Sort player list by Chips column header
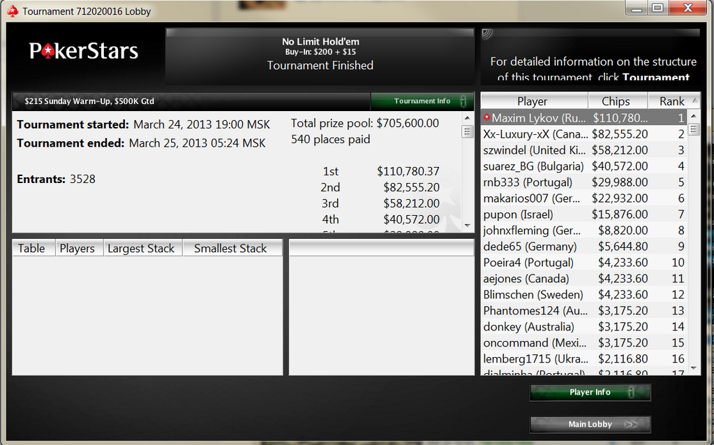 pyautogui.click(x=617, y=101)
